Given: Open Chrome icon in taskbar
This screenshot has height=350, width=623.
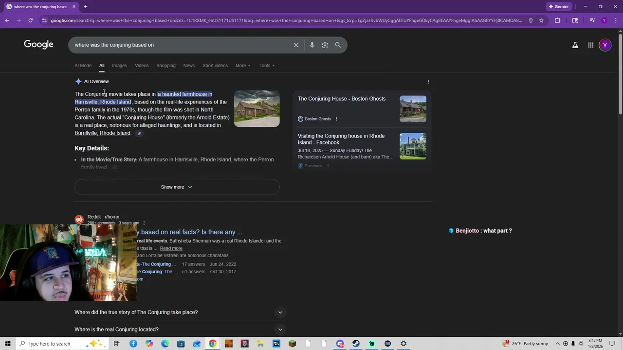Looking at the screenshot, I should [213, 344].
